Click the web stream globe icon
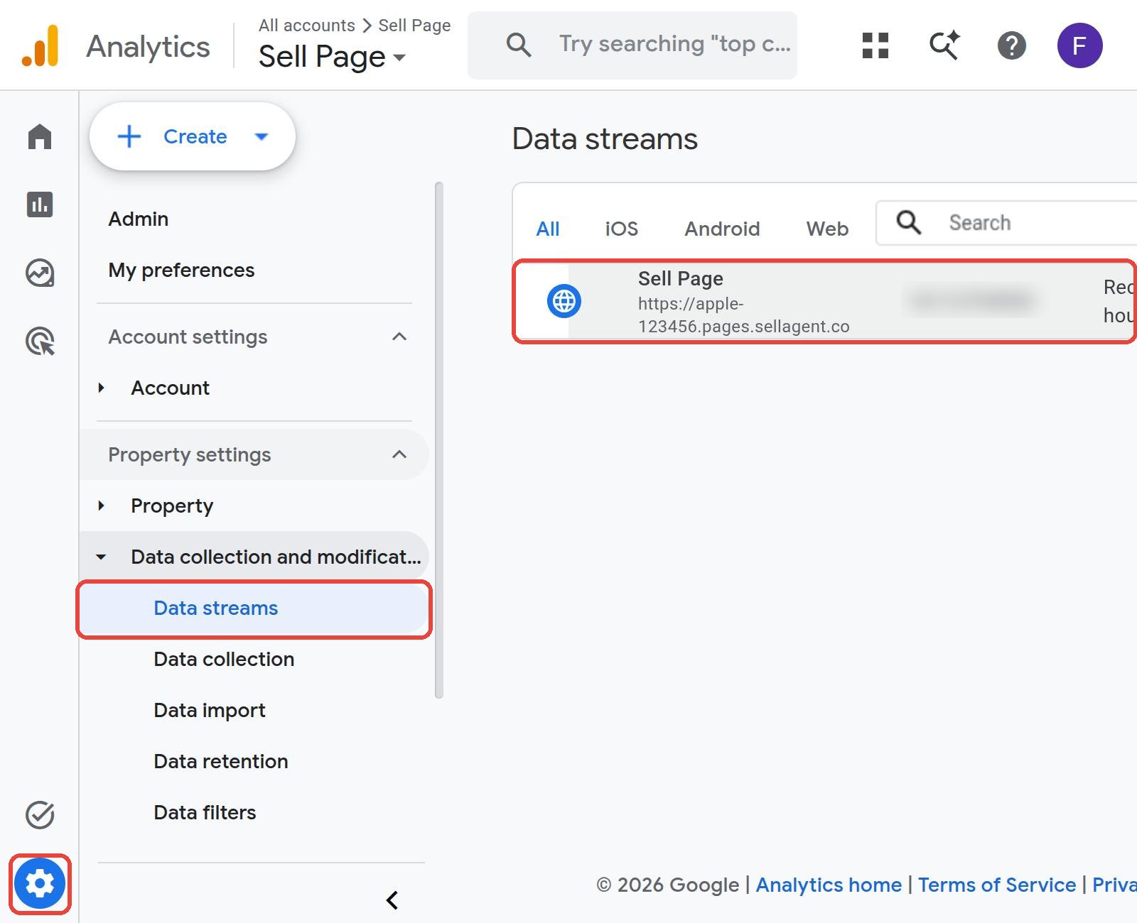The height and width of the screenshot is (923, 1137). (564, 301)
